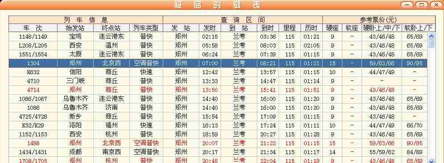Click soft sleeper price 66/70 cell
The image size is (444, 163).
pyautogui.click(x=415, y=126)
